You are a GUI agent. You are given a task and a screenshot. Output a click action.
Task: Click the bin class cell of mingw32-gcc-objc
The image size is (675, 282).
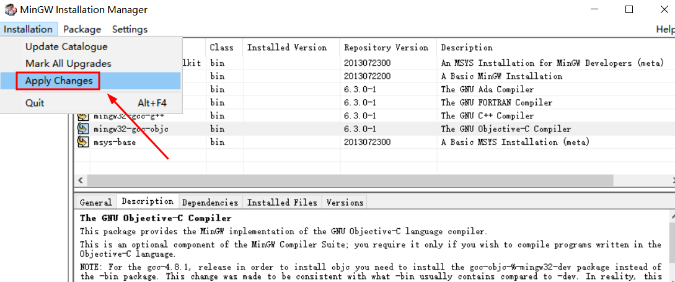[x=218, y=129]
